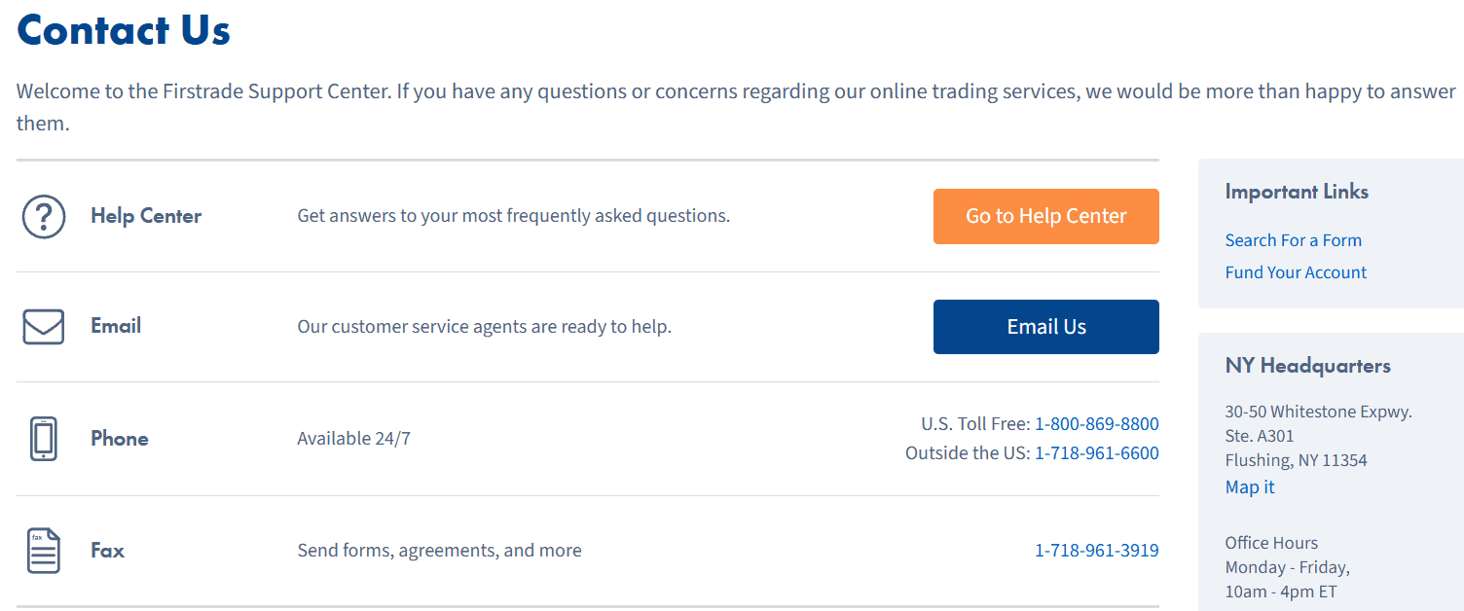Click the Fax document icon
1464x611 pixels.
(44, 551)
